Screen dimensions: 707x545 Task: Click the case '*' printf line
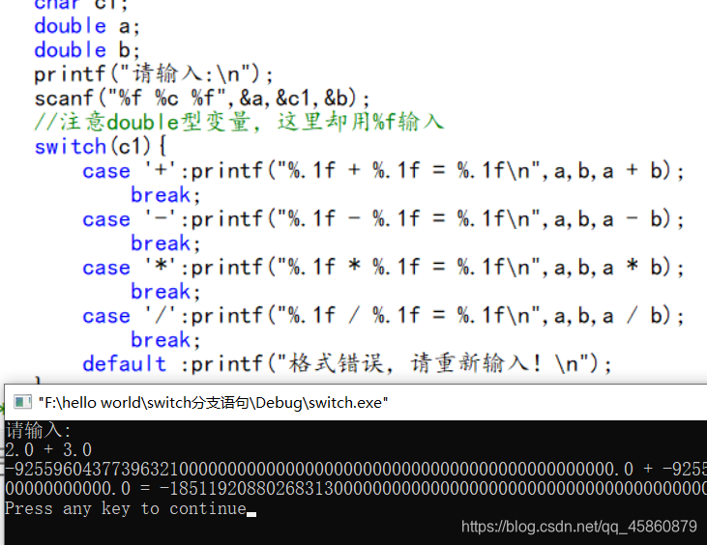click(x=383, y=268)
